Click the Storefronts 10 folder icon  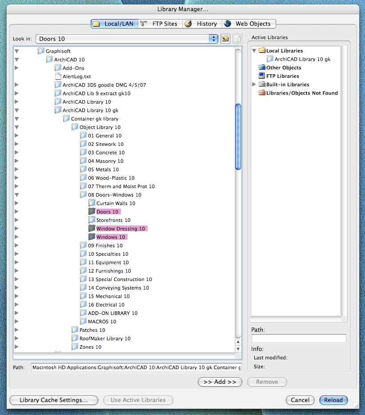click(92, 220)
